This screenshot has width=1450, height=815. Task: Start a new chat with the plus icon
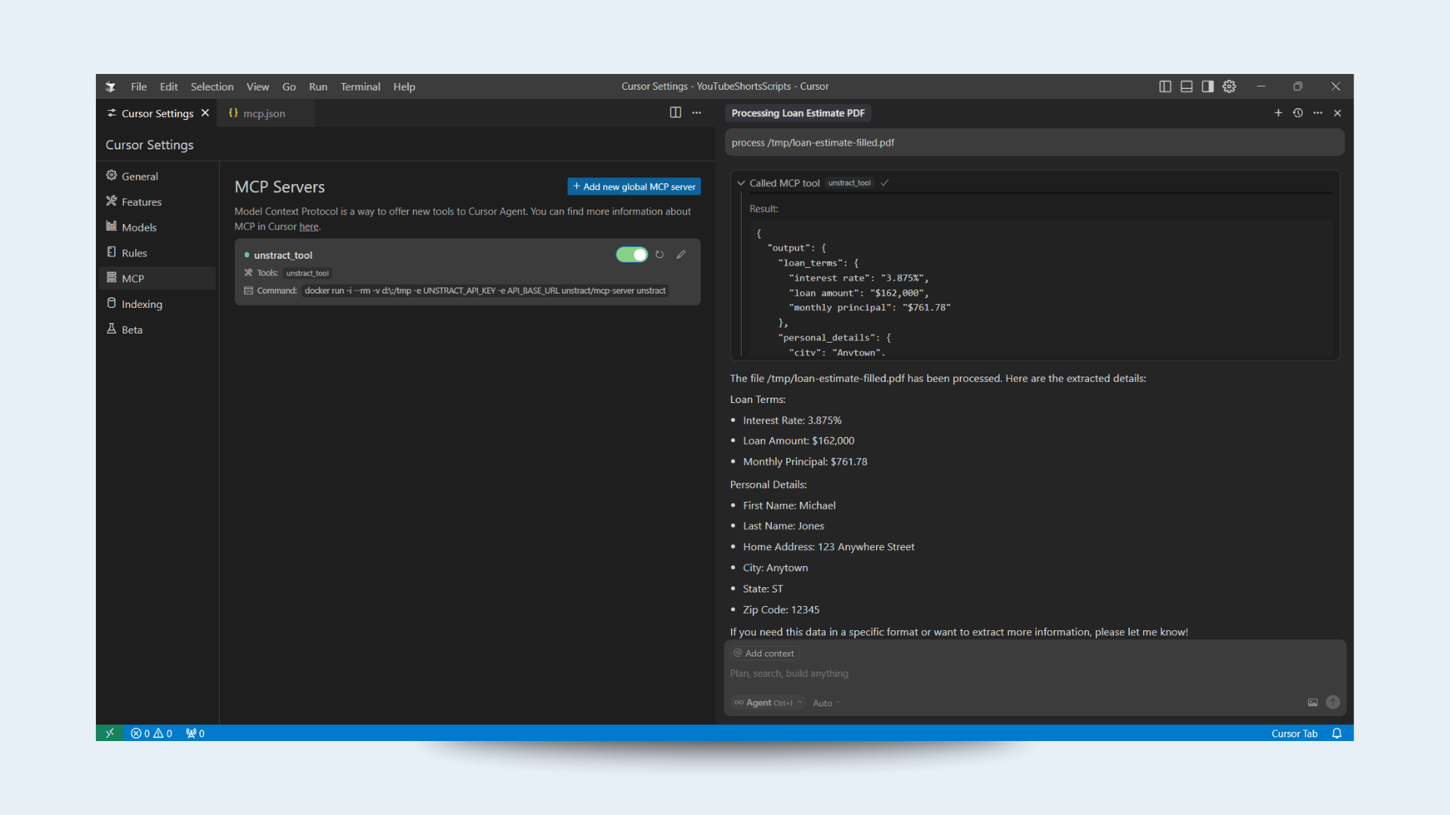1278,112
